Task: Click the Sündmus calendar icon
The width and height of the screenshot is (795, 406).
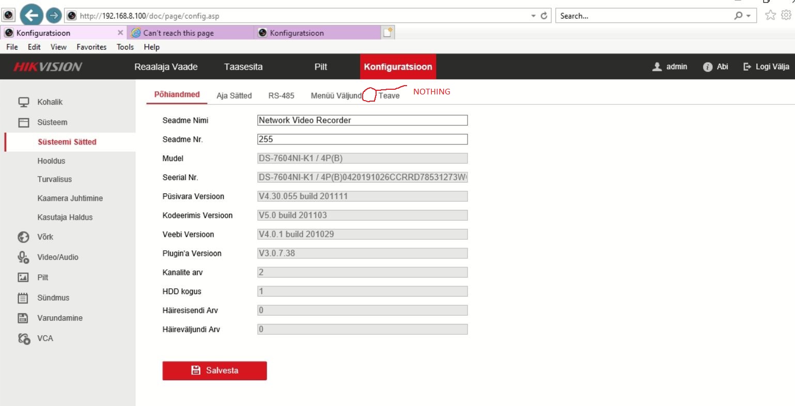Action: click(x=24, y=298)
